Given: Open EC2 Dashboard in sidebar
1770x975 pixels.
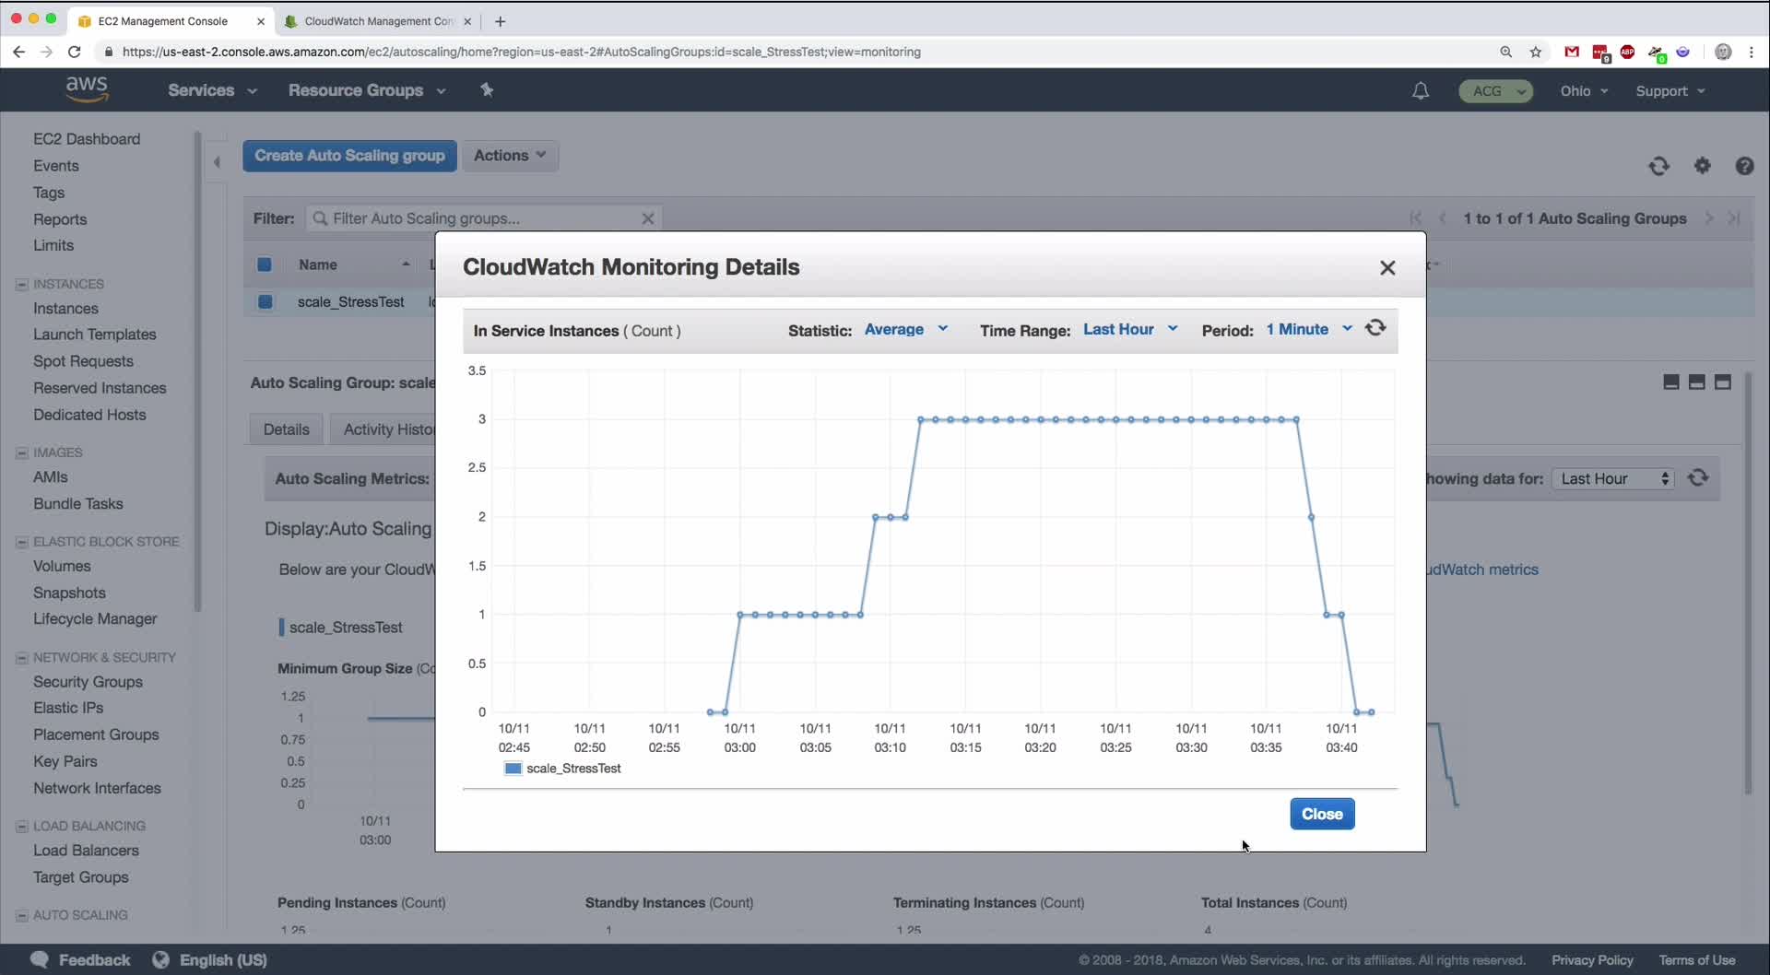Looking at the screenshot, I should [x=87, y=139].
